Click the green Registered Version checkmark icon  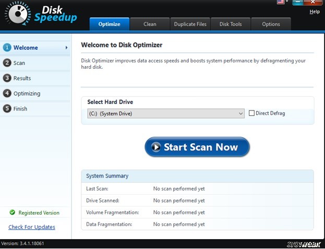pos(12,213)
